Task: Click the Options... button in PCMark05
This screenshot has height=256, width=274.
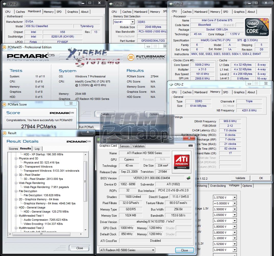Action: 155,114
